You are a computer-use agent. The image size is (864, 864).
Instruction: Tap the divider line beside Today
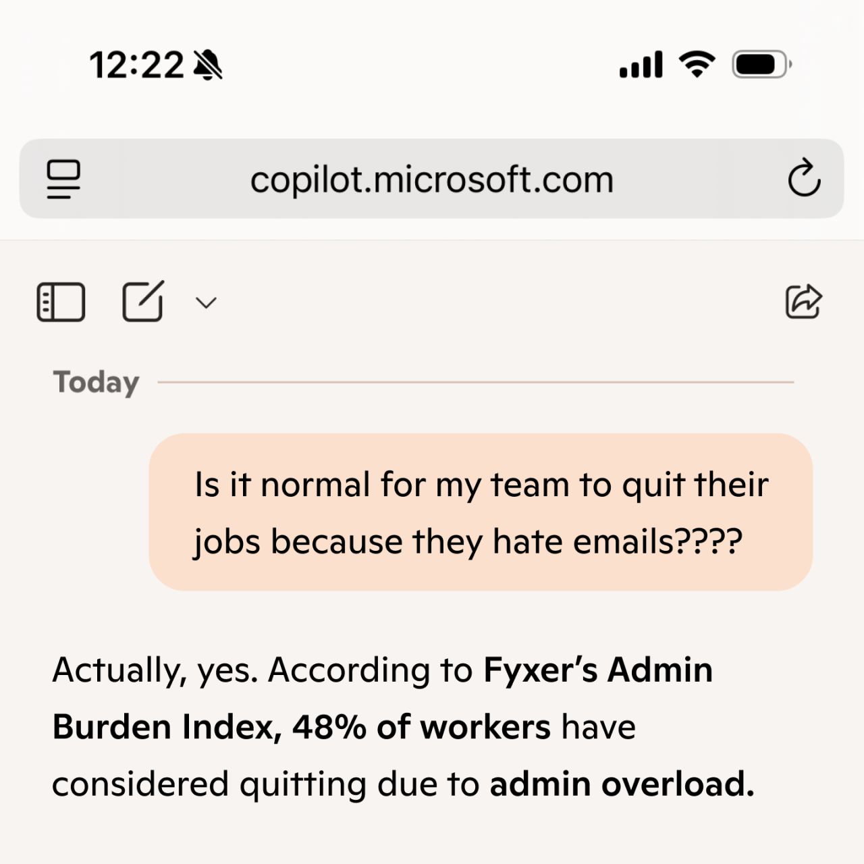point(475,382)
